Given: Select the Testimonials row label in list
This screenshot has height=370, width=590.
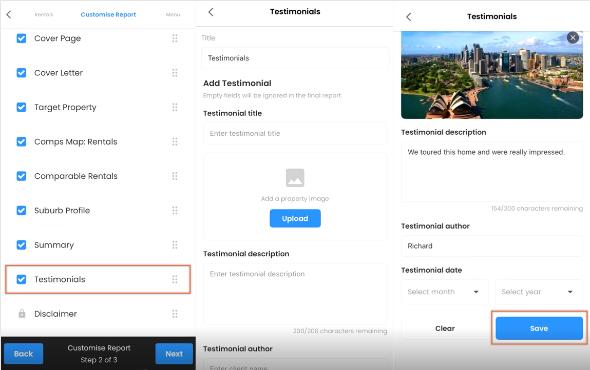Looking at the screenshot, I should tap(60, 279).
